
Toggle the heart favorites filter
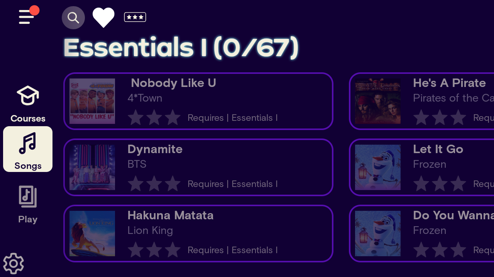pos(103,18)
